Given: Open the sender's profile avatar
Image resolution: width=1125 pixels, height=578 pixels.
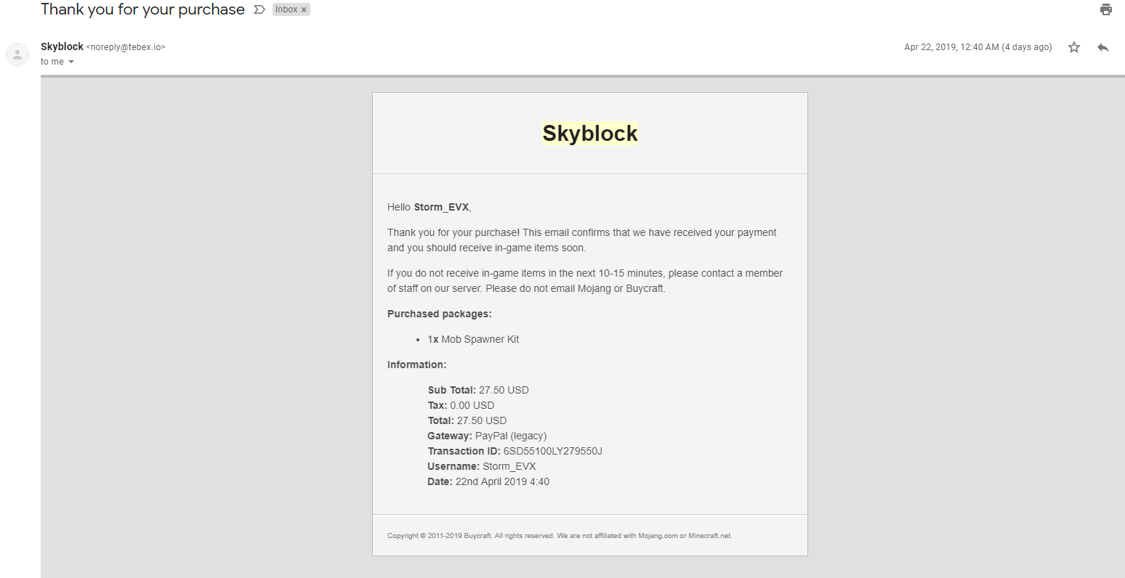Looking at the screenshot, I should (17, 54).
